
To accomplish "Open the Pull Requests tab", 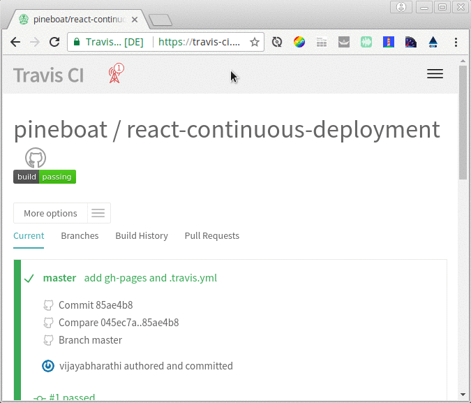I will 211,236.
